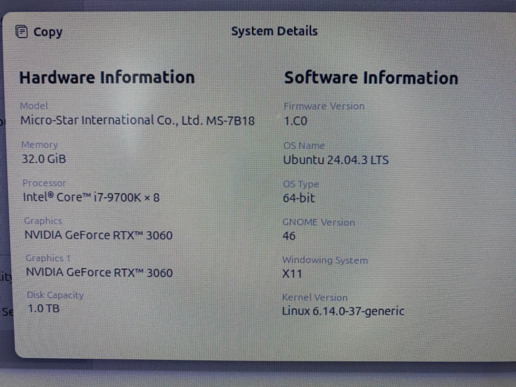Select the Ubuntu 24.04.3 LTS value
Viewport: 516px width, 387px height.
tap(336, 160)
